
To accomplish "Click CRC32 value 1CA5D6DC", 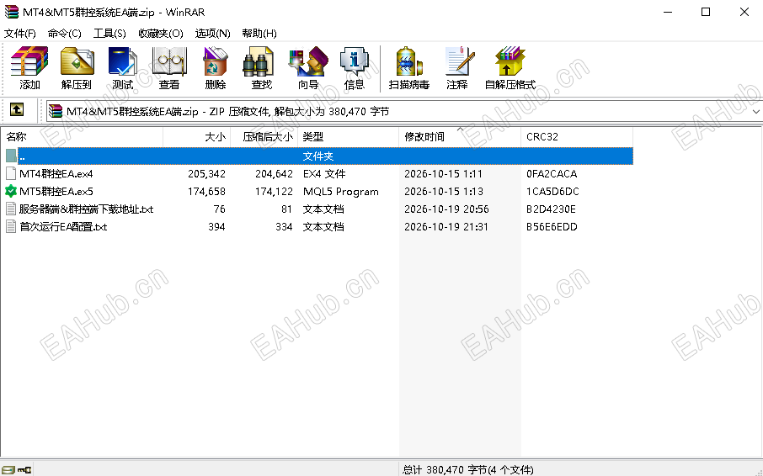I will coord(552,192).
